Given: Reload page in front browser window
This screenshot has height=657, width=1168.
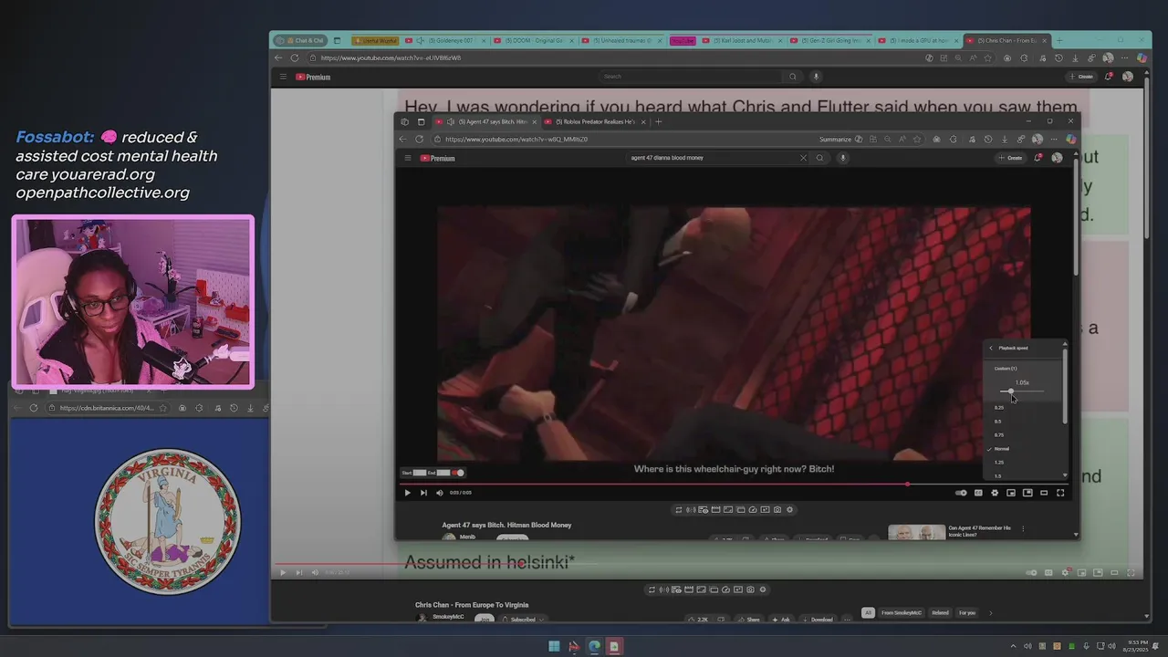Looking at the screenshot, I should click(419, 140).
